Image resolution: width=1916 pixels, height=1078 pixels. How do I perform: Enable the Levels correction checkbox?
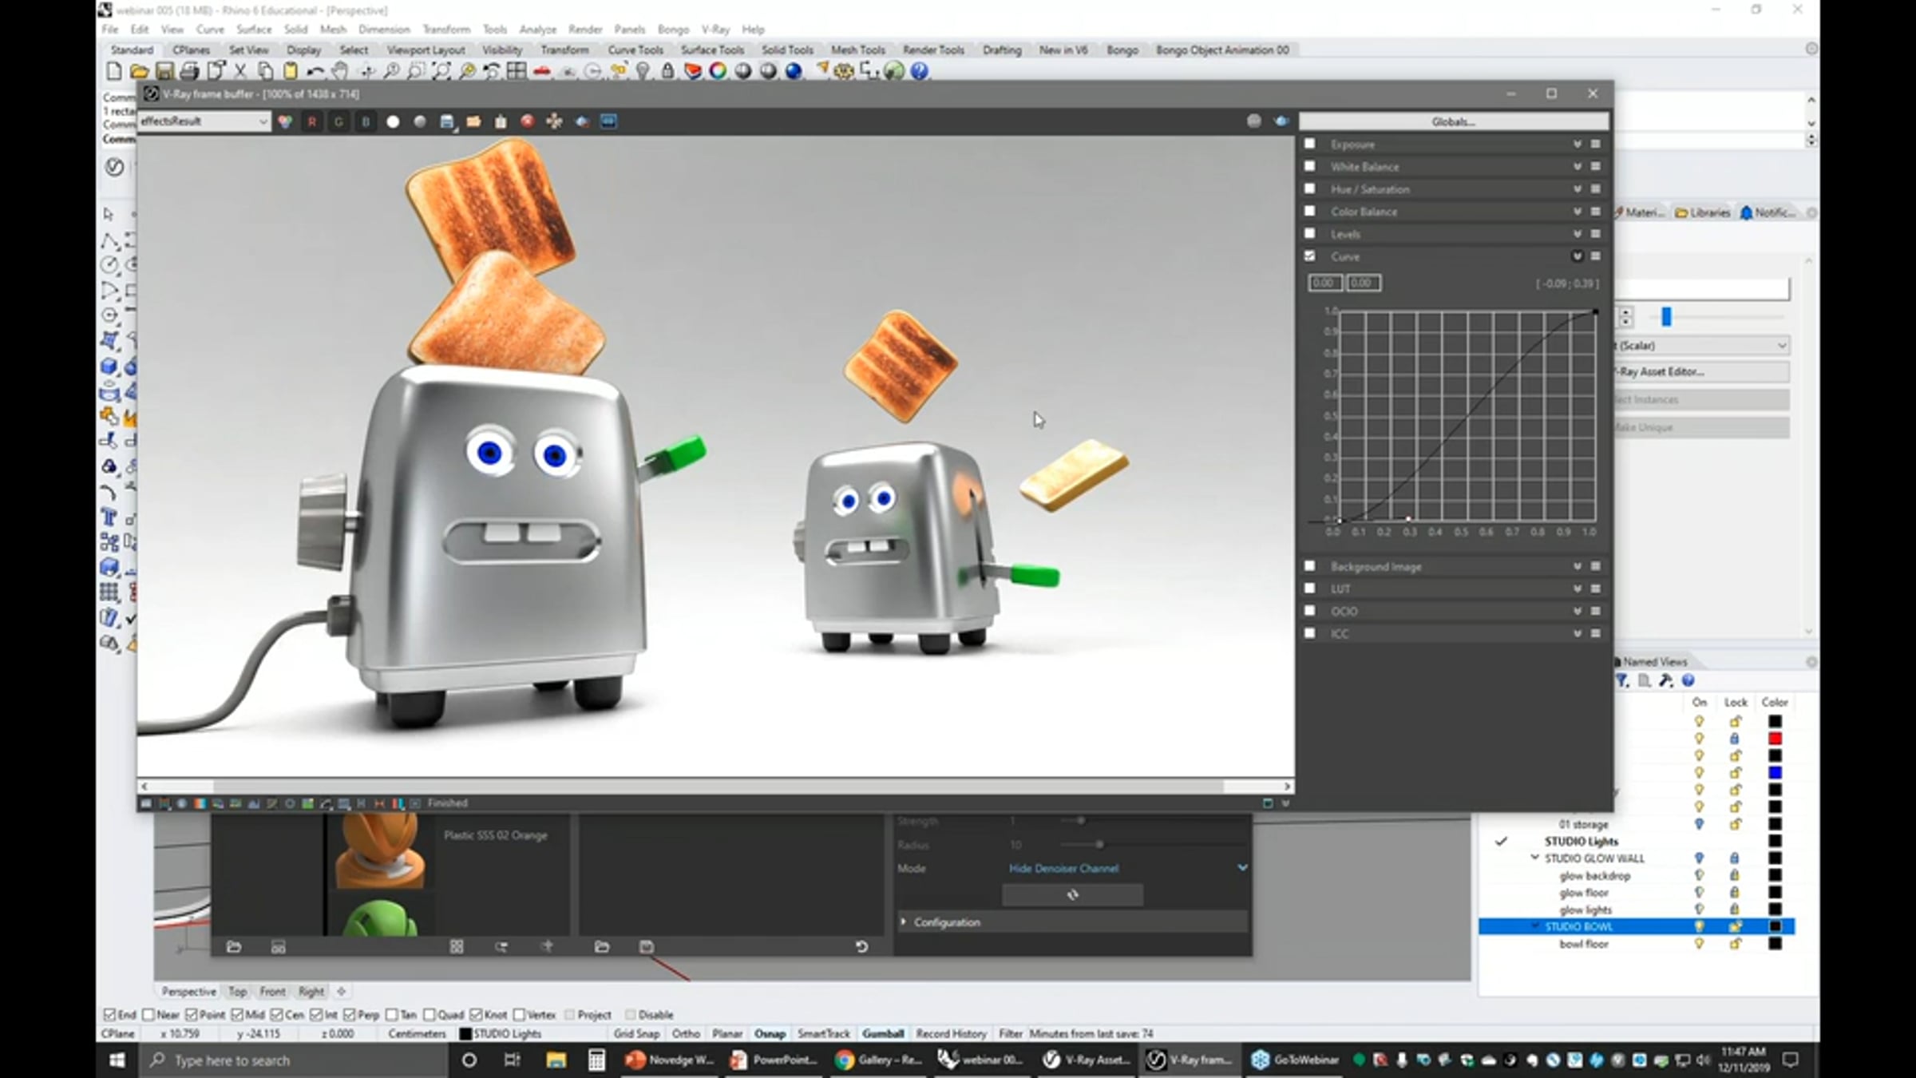click(x=1310, y=234)
